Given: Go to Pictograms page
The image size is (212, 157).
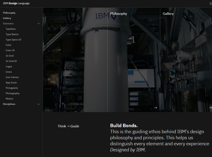Looking at the screenshot, I should (x=12, y=88).
